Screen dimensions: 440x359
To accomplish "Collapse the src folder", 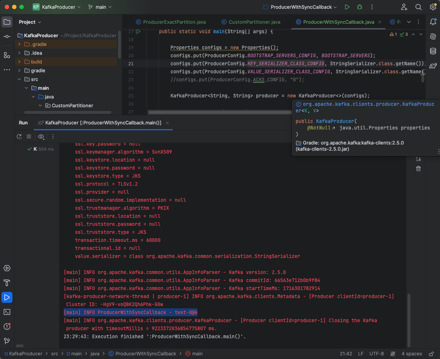I will [x=20, y=79].
